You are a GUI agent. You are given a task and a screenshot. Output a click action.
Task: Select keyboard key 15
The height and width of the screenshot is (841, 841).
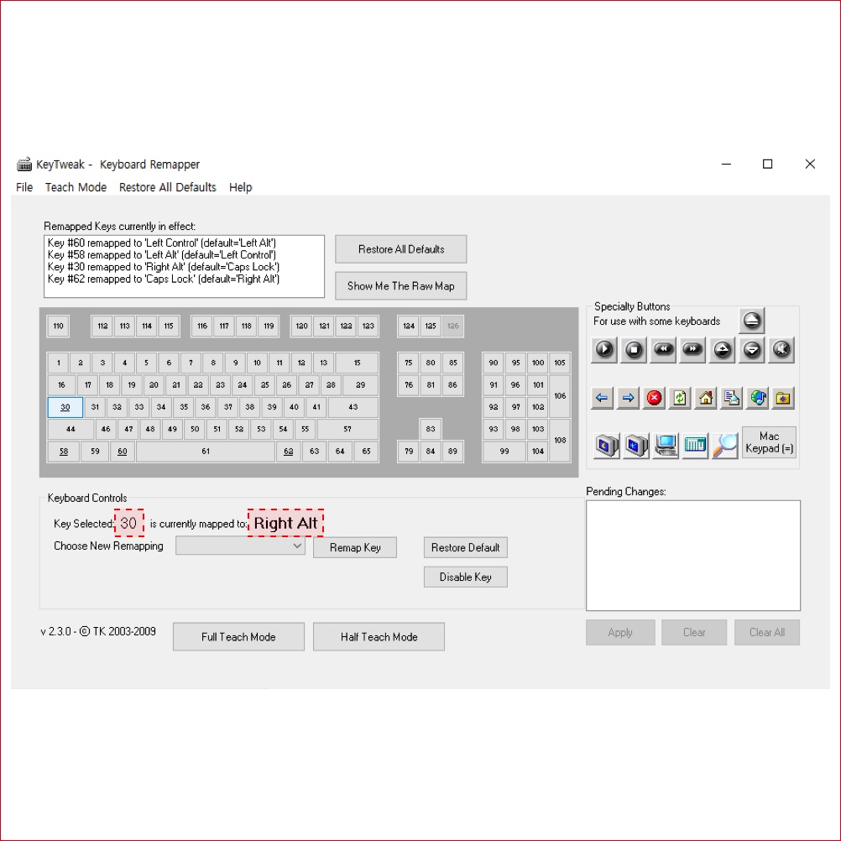(358, 363)
